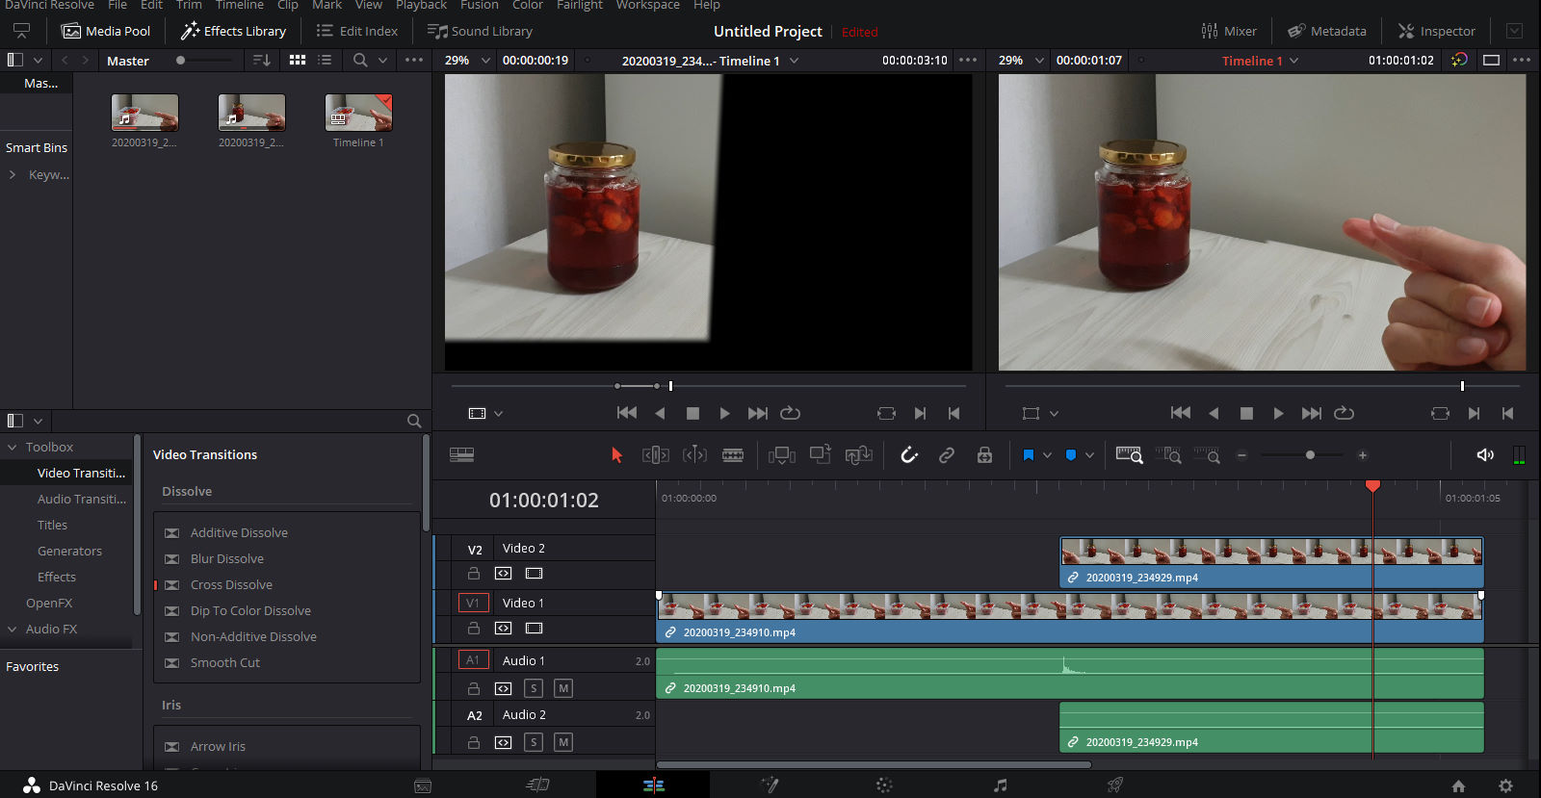Click the Insert Clip icon

(781, 454)
